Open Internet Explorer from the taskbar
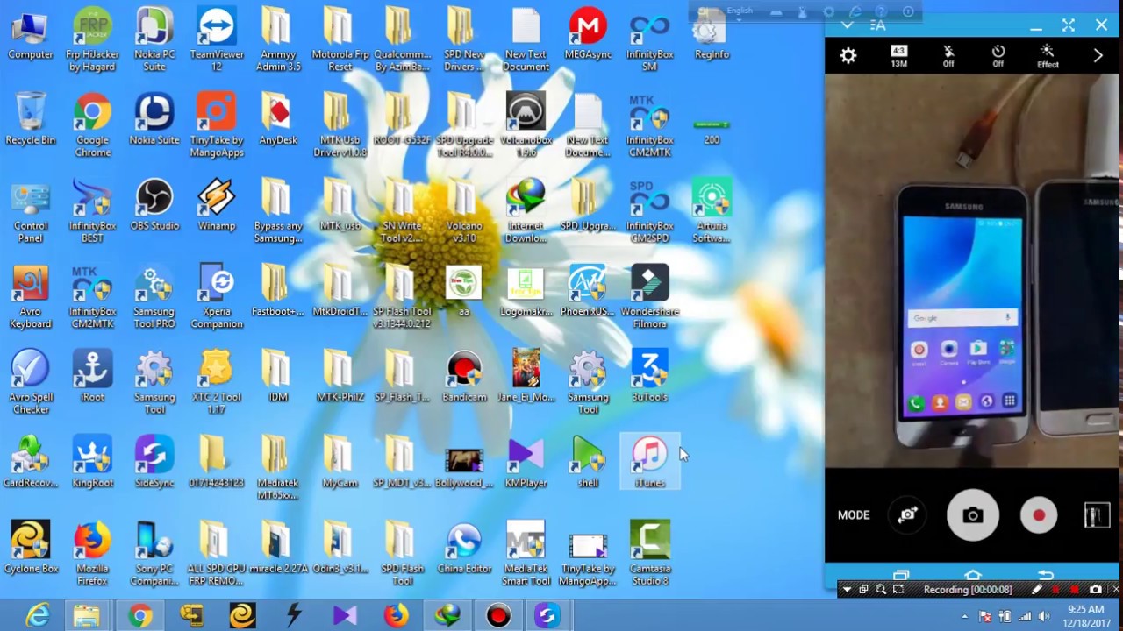Viewport: 1123px width, 631px height. click(x=38, y=617)
